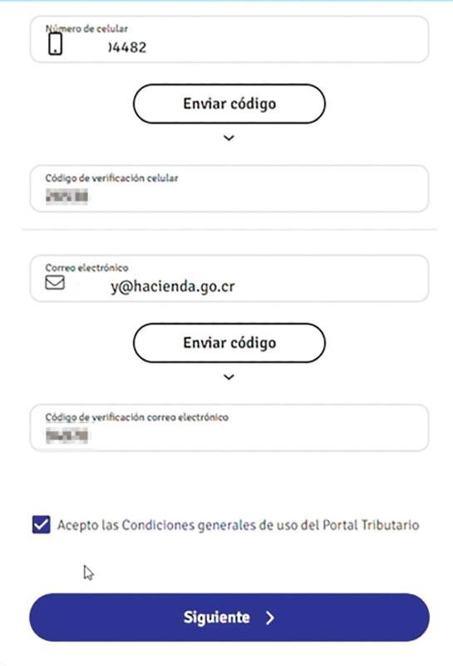Send code to the cell phone number

pos(229,103)
